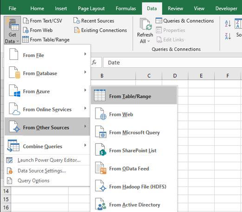This screenshot has width=242, height=212.
Task: Click the From Text/CSV ribbon icon
Action: click(x=26, y=21)
